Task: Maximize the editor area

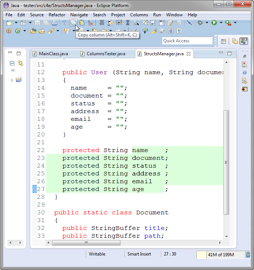Action: click(229, 53)
